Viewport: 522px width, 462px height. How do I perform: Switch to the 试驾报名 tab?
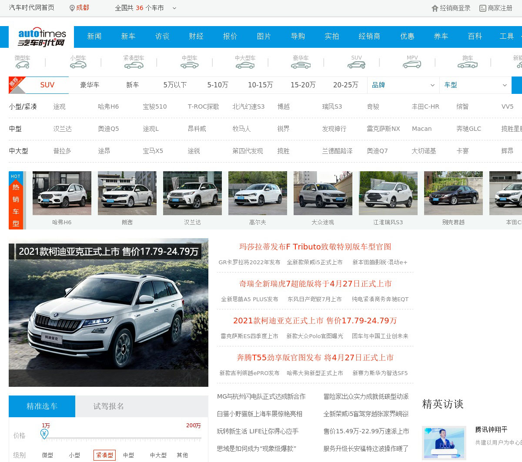[109, 406]
